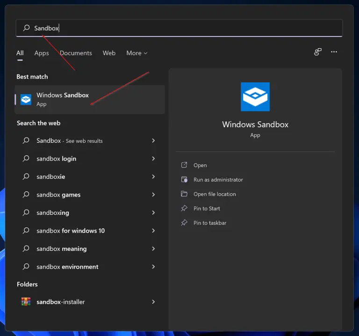The height and width of the screenshot is (336, 359).
Task: Click search icon beside 'sandboxing'
Action: [26, 212]
